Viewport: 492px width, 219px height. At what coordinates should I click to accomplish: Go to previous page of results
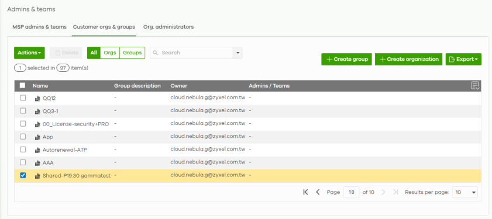[x=318, y=192]
